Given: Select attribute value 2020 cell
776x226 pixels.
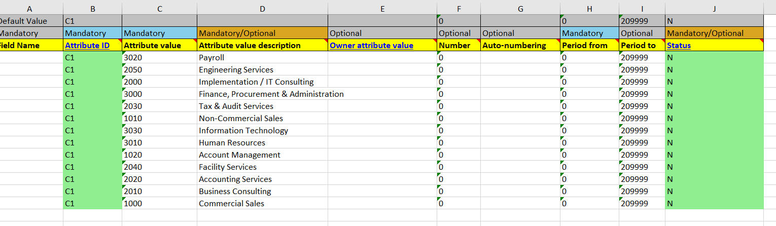Looking at the screenshot, I should click(x=159, y=179).
